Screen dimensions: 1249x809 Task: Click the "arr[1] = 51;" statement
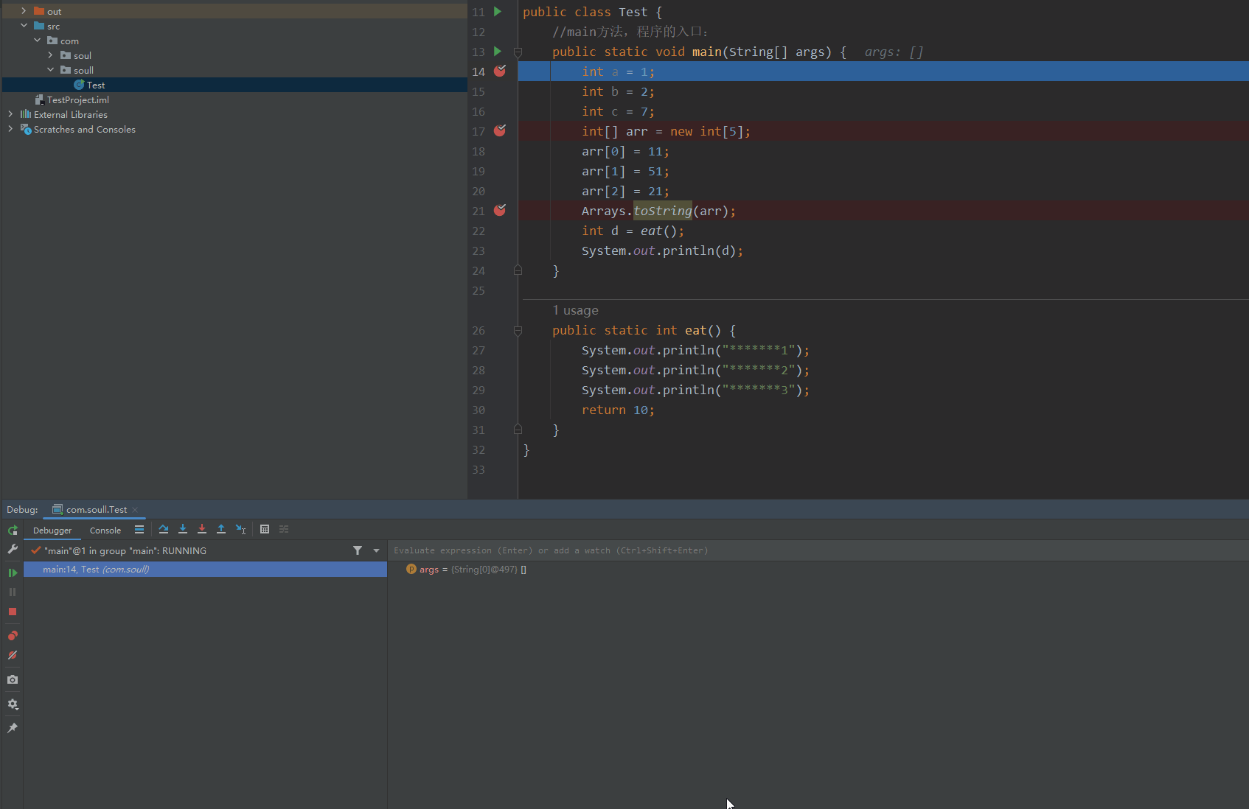coord(625,172)
